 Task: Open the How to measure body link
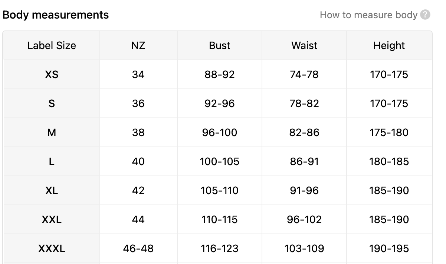point(368,15)
